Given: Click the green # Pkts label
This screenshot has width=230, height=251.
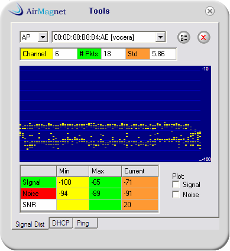Looking at the screenshot, I should [89, 54].
